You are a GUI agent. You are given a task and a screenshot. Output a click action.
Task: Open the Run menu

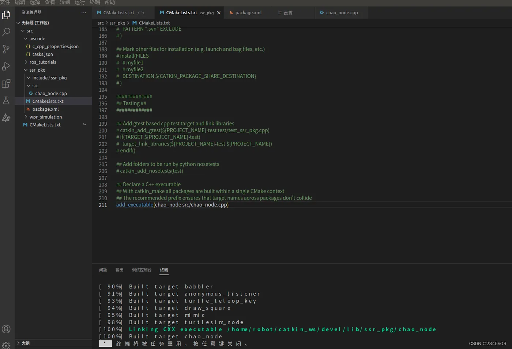[80, 2]
